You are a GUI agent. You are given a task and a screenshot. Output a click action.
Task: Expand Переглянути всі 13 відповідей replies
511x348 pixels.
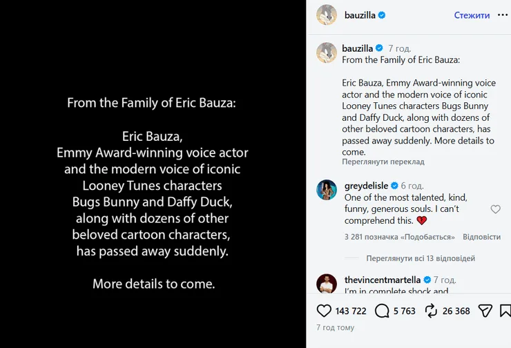[x=421, y=258]
